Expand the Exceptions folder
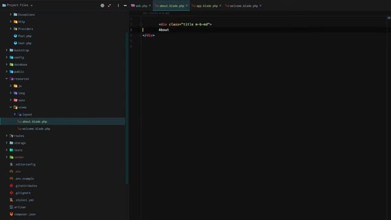The height and width of the screenshot is (220, 391). tap(11, 15)
